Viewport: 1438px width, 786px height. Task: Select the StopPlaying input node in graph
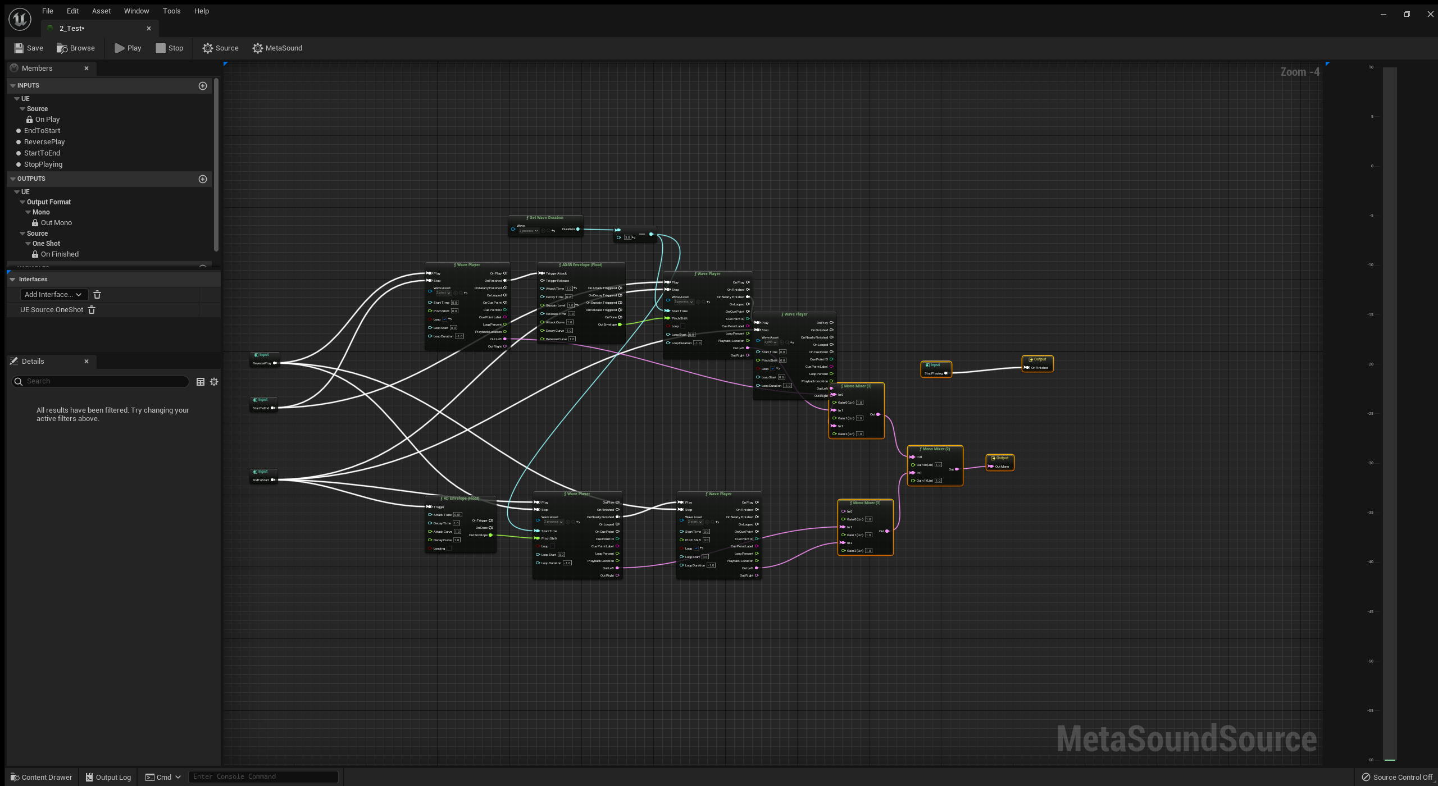click(936, 369)
